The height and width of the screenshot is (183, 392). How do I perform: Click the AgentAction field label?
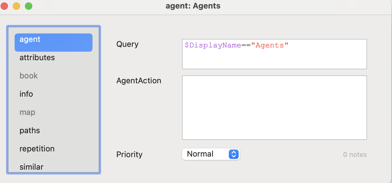pyautogui.click(x=139, y=81)
